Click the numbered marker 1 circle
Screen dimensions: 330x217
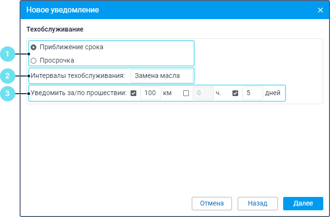pos(7,54)
